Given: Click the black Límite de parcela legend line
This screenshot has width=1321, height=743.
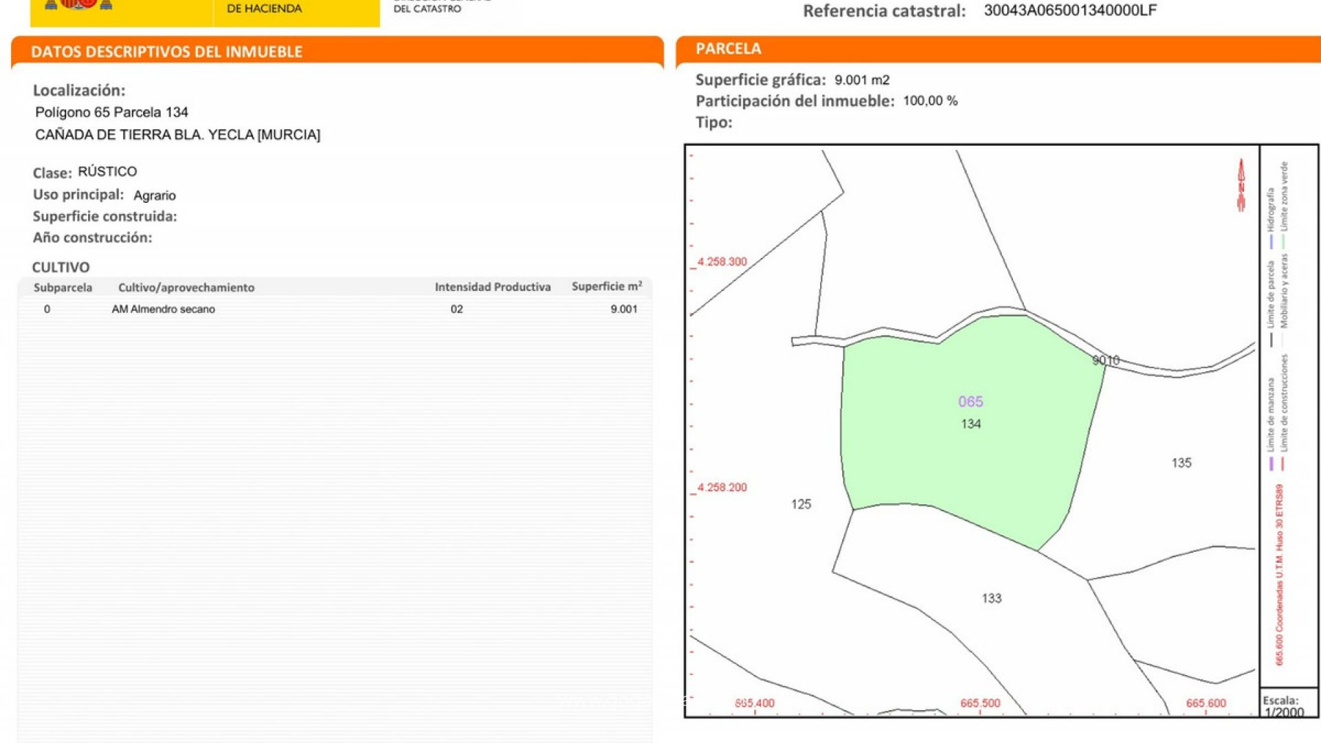Looking at the screenshot, I should pos(1271,340).
